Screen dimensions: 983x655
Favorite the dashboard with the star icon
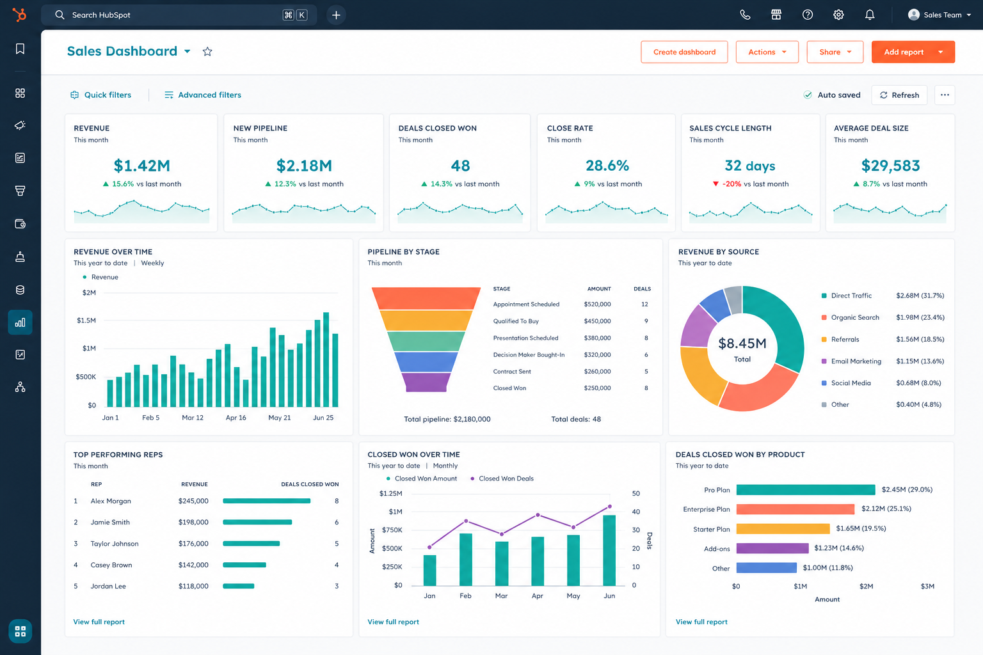tap(207, 52)
